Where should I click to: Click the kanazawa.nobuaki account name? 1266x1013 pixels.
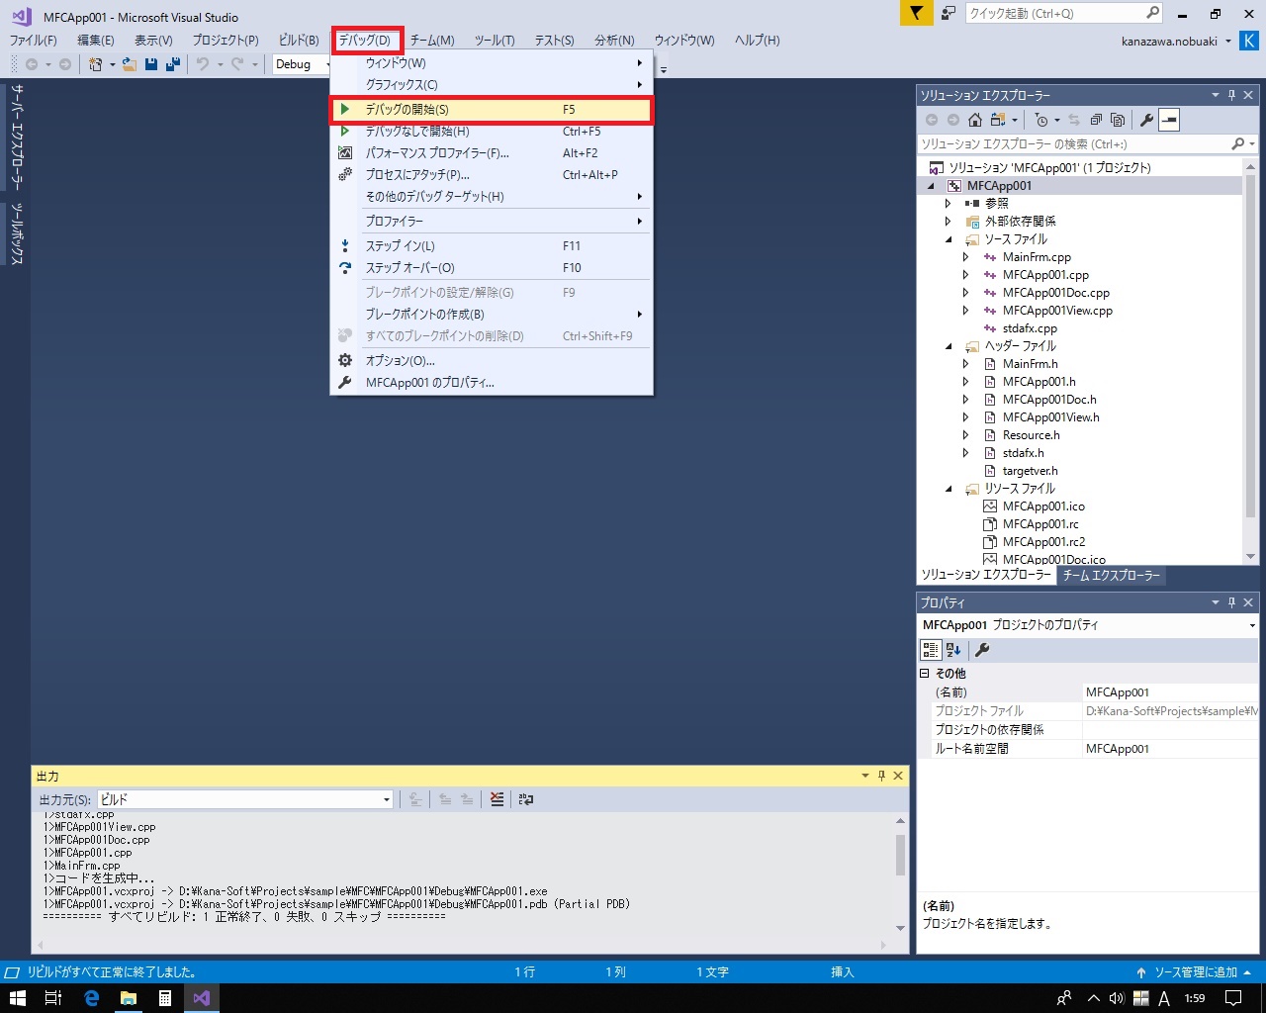(1169, 42)
